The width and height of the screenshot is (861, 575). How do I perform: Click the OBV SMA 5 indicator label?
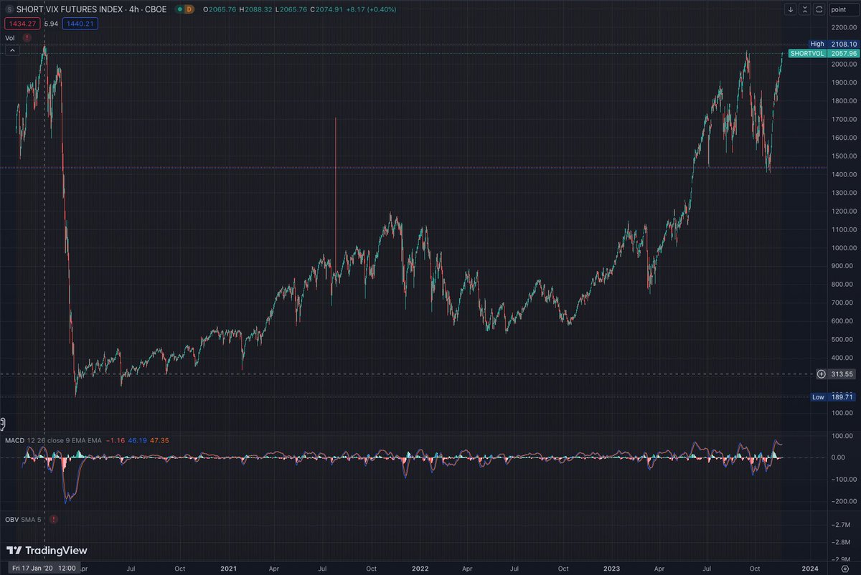(24, 518)
